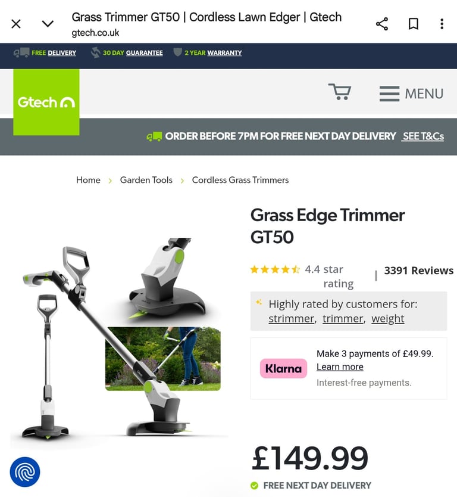The image size is (457, 497).
Task: Click the blue fingerprint privacy icon
Action: pos(25,472)
